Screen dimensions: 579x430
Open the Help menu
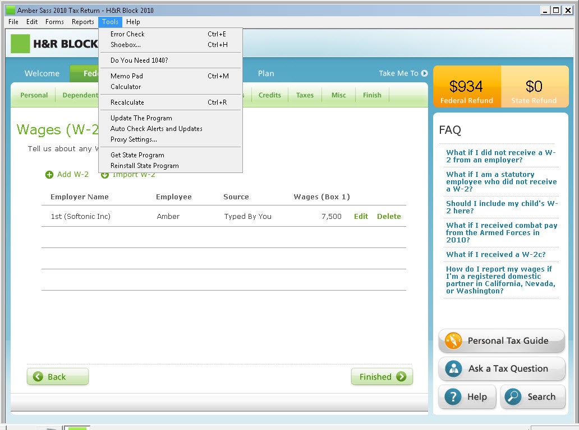pos(133,22)
